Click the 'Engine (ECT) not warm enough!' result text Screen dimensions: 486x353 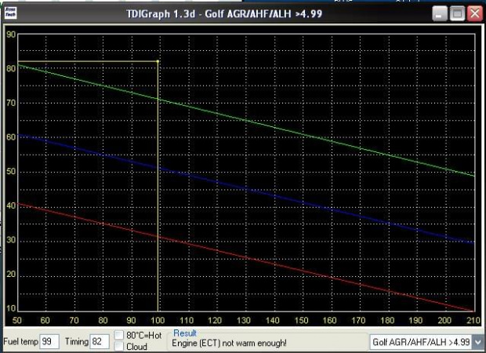[x=230, y=343]
